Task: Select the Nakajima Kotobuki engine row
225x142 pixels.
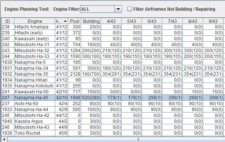Action: click(113, 86)
